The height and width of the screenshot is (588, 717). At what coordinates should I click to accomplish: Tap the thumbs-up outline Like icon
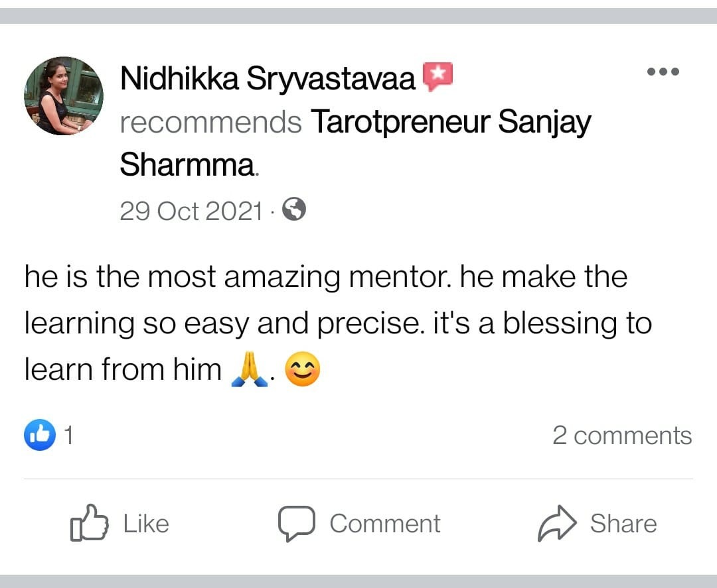(88, 523)
